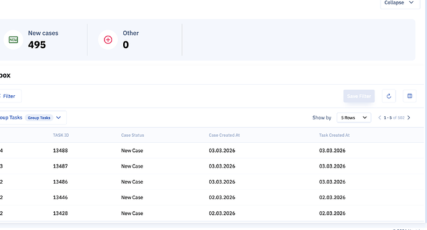Sort by Task Created At column header
Image resolution: width=427 pixels, height=230 pixels.
pos(334,135)
